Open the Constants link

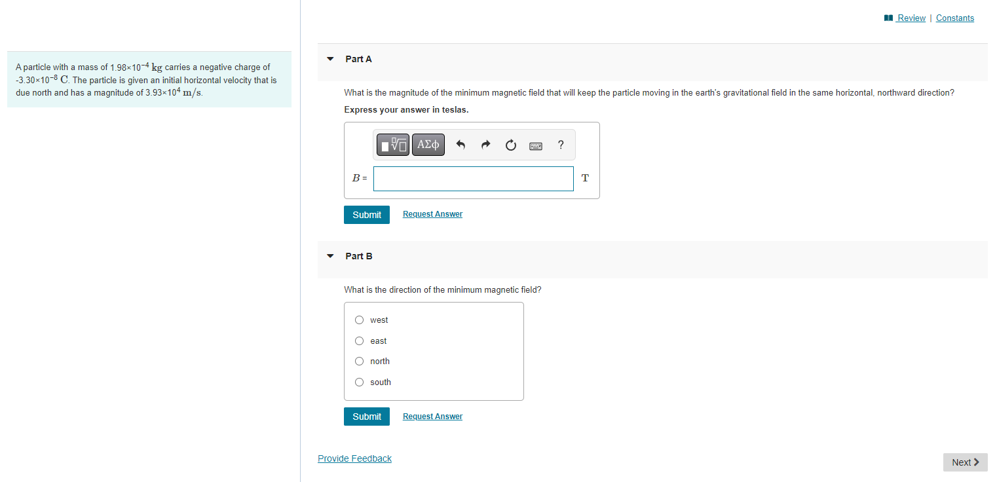coord(955,18)
